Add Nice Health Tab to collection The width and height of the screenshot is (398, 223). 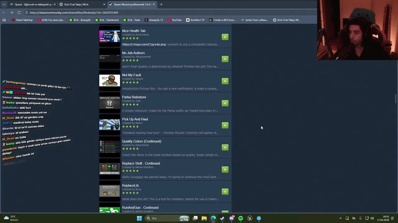point(225,37)
